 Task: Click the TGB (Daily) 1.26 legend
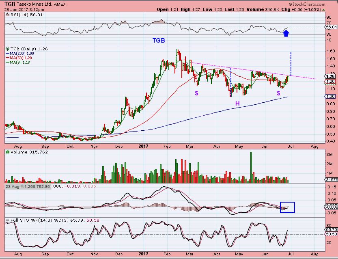pos(29,49)
